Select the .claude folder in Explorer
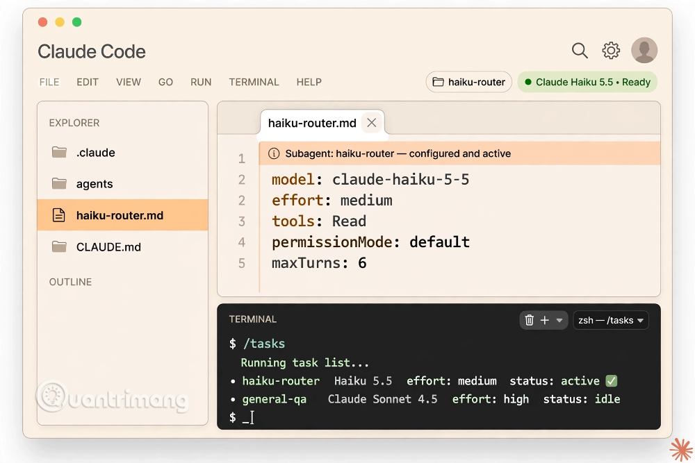695x463 pixels. point(123,152)
